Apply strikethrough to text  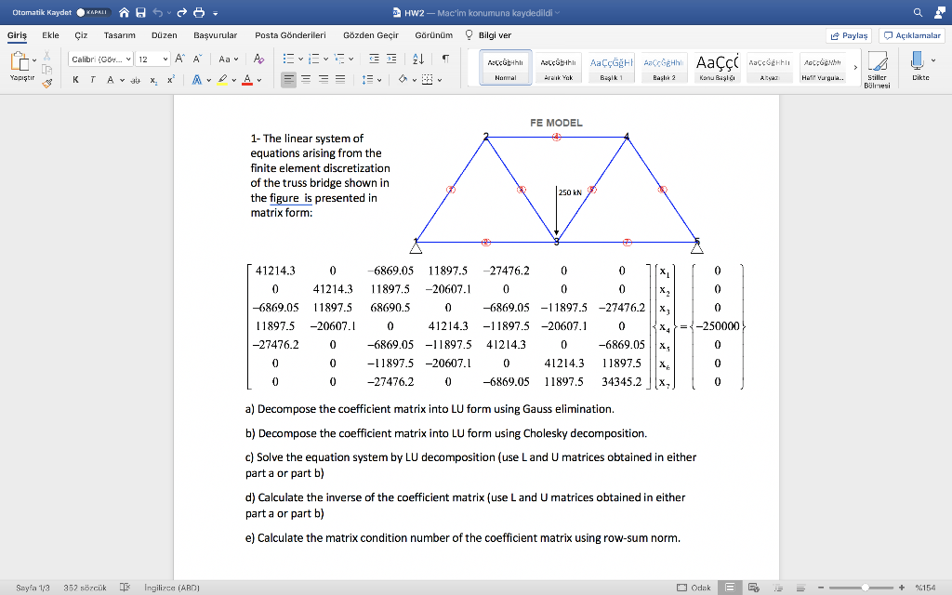pyautogui.click(x=136, y=79)
